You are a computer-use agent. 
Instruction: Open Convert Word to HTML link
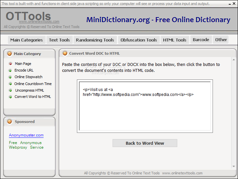(x=33, y=97)
